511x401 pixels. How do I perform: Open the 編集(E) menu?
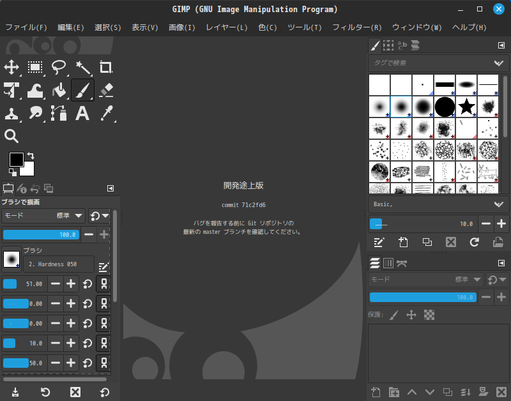[x=70, y=27]
